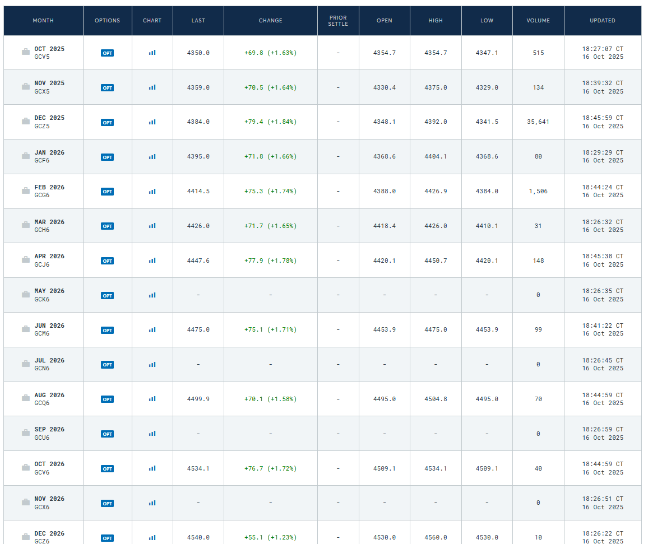Click briefcase icon beside MAY 2026
Viewport: 648px width, 544px height.
tap(26, 294)
